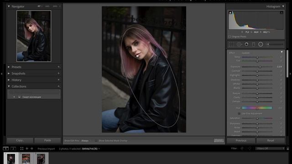This screenshot has width=292, height=164.
Task: Collapse the Collections panel
Action: coord(9,86)
